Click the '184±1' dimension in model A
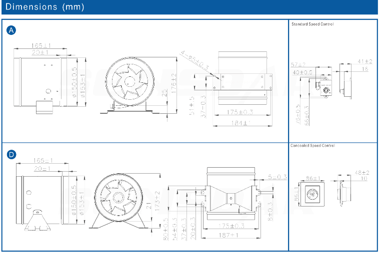Image resolution: width=384 pixels, height=256 pixels. click(240, 123)
